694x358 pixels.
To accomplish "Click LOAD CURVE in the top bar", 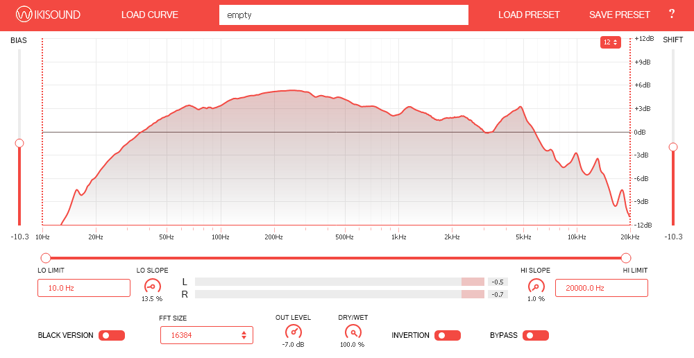I will 149,15.
